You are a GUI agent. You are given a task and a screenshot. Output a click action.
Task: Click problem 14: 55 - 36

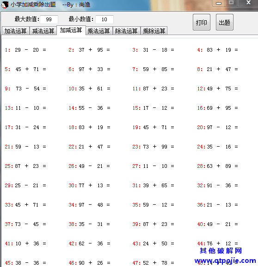(x=89, y=108)
